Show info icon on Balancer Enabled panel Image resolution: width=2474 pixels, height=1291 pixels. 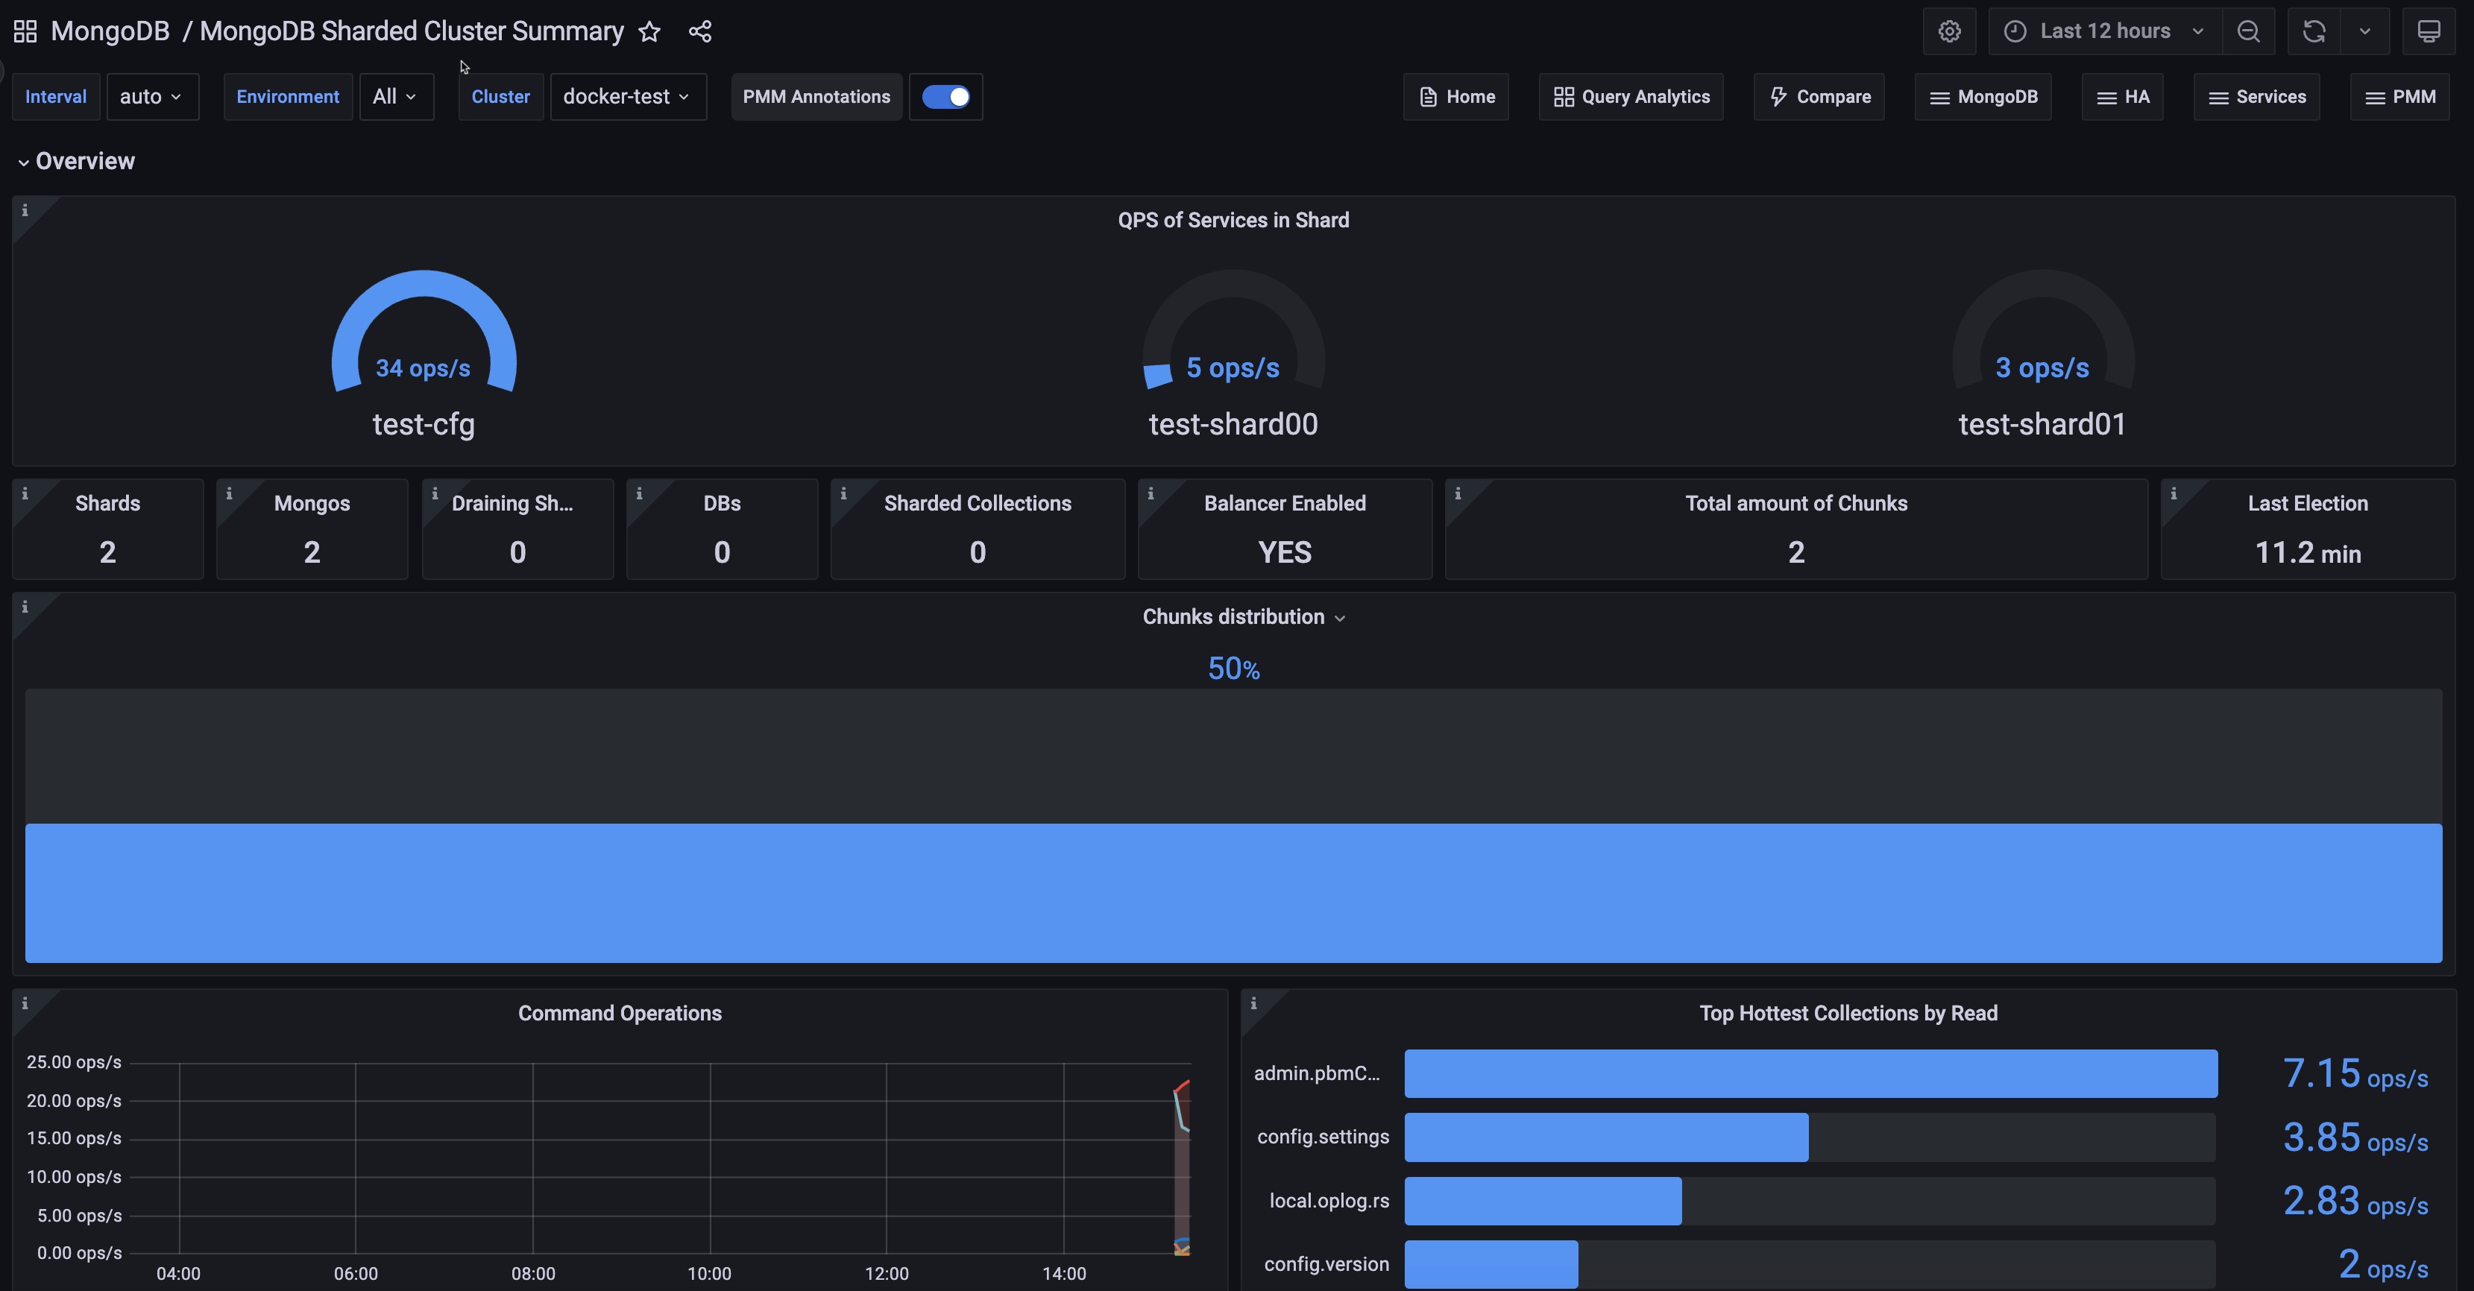click(1151, 493)
